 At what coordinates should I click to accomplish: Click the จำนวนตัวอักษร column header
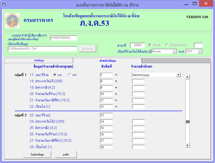click(x=142, y=66)
